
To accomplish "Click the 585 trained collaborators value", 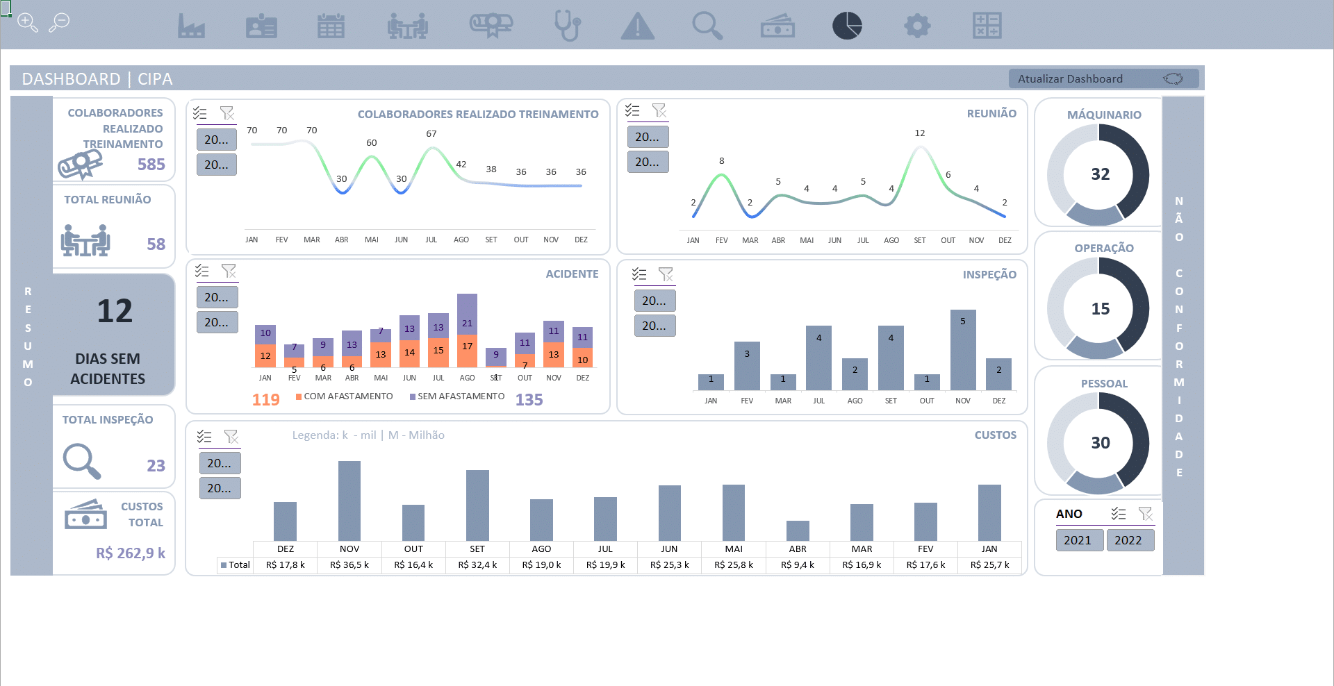I will point(151,165).
